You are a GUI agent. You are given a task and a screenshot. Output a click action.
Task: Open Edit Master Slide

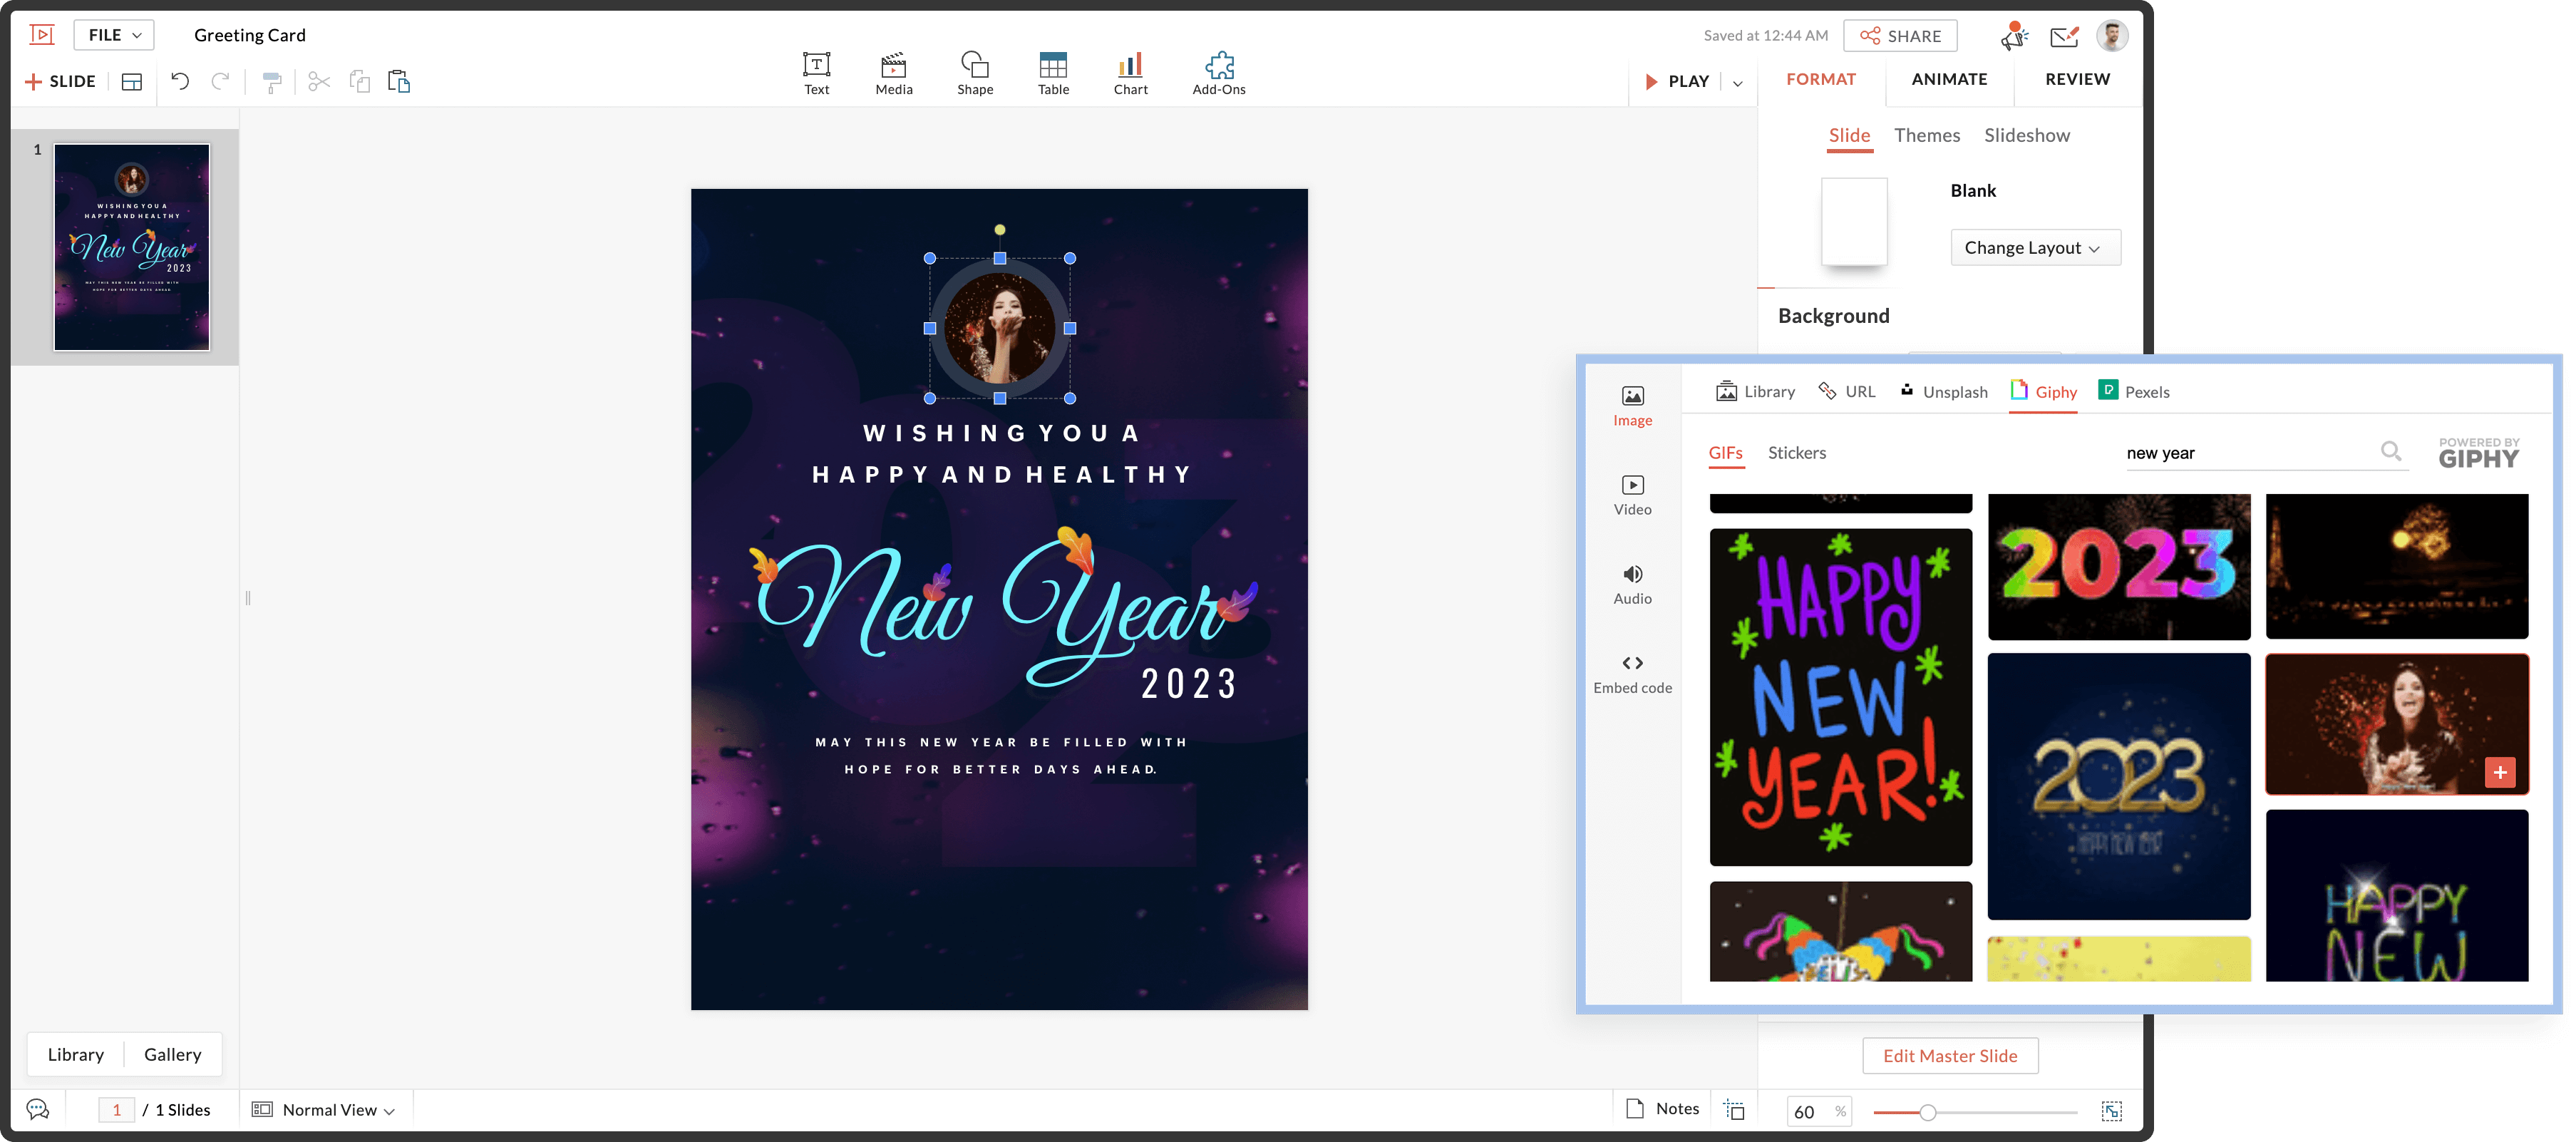pos(1950,1055)
